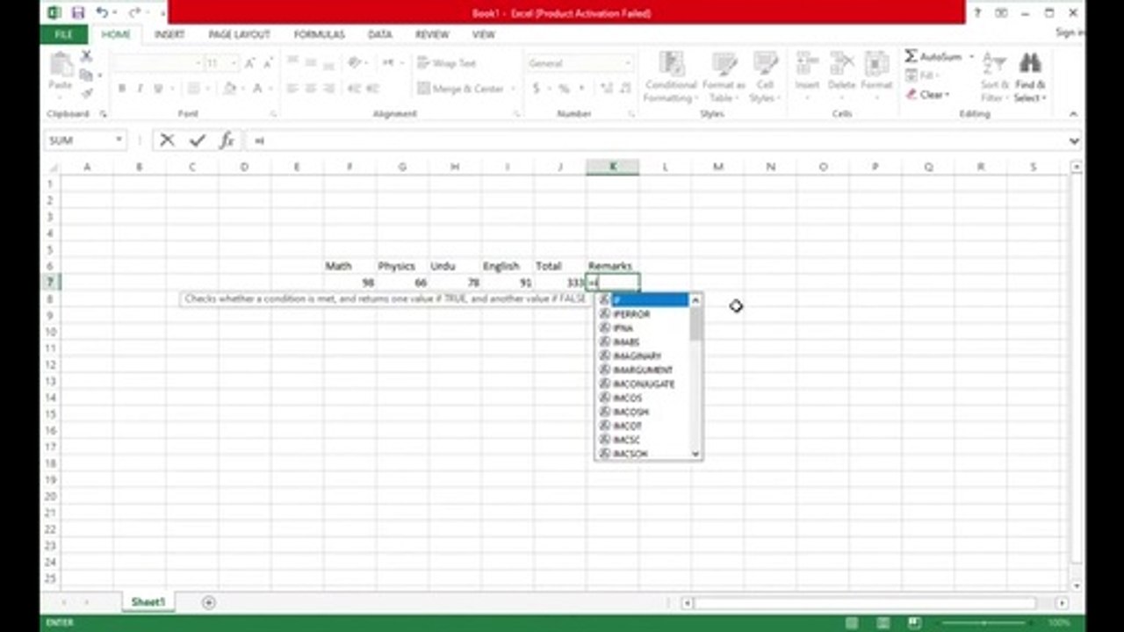This screenshot has height=632, width=1124.
Task: Select IMCONJUGATE from the function list
Action: (644, 384)
